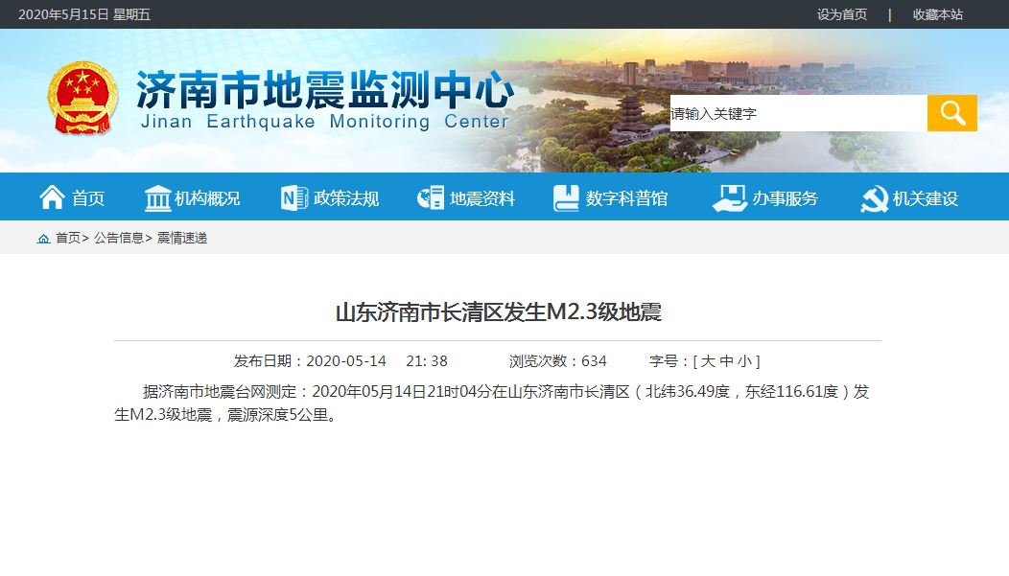
Task: Click the 设为首页 link
Action: click(841, 14)
